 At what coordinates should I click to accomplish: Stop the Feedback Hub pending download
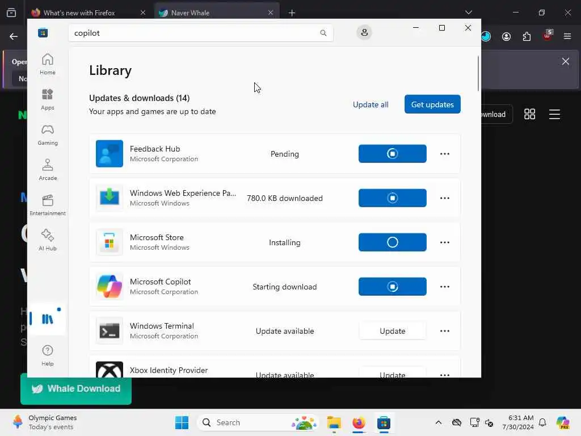393,153
